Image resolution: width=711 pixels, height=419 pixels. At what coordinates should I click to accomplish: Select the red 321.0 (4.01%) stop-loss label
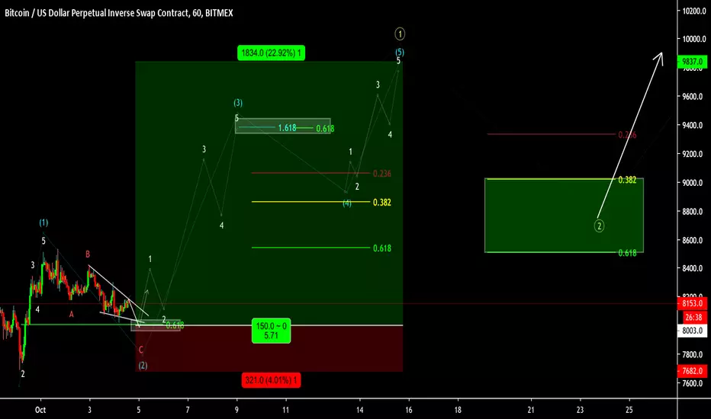coord(271,380)
